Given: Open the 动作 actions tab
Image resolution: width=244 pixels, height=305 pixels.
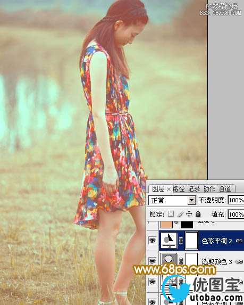Looking at the screenshot, I should (x=209, y=188).
